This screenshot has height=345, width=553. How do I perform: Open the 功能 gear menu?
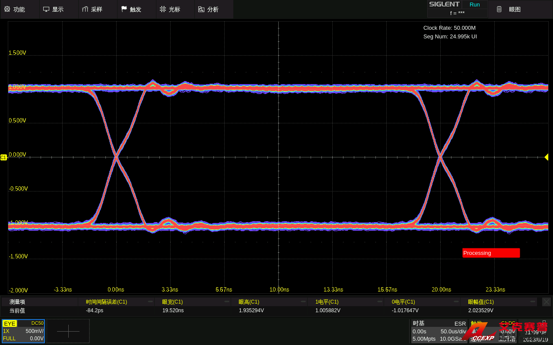point(7,9)
